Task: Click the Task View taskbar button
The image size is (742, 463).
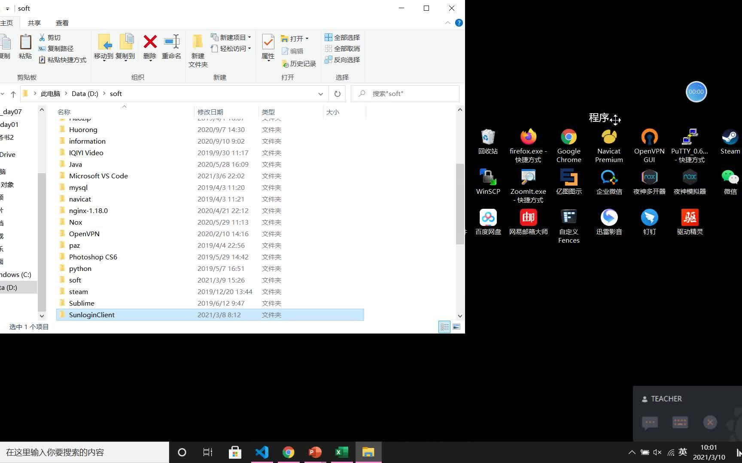Action: [x=208, y=452]
